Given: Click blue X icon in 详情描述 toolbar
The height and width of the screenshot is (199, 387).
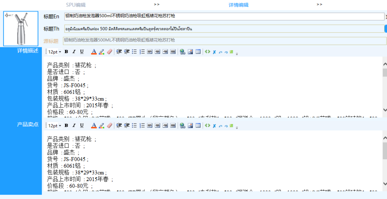Looking at the screenshot, I should click(214, 52).
